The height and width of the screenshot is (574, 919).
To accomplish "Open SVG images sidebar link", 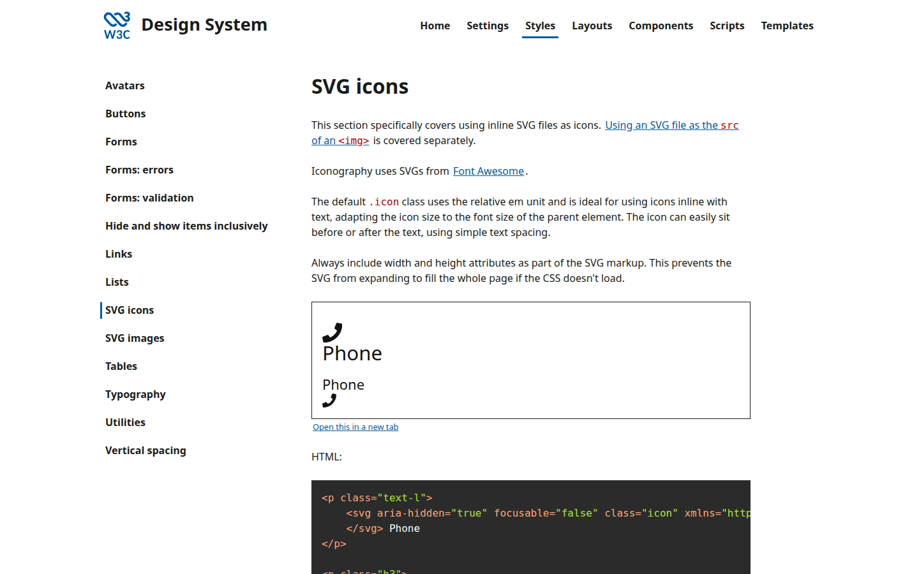I will tap(135, 338).
